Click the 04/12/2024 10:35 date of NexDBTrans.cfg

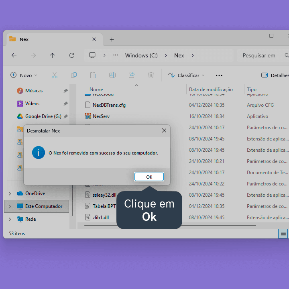207,105
